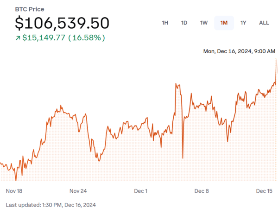
Task: Click the Dec 8 axis label
Action: [202, 191]
